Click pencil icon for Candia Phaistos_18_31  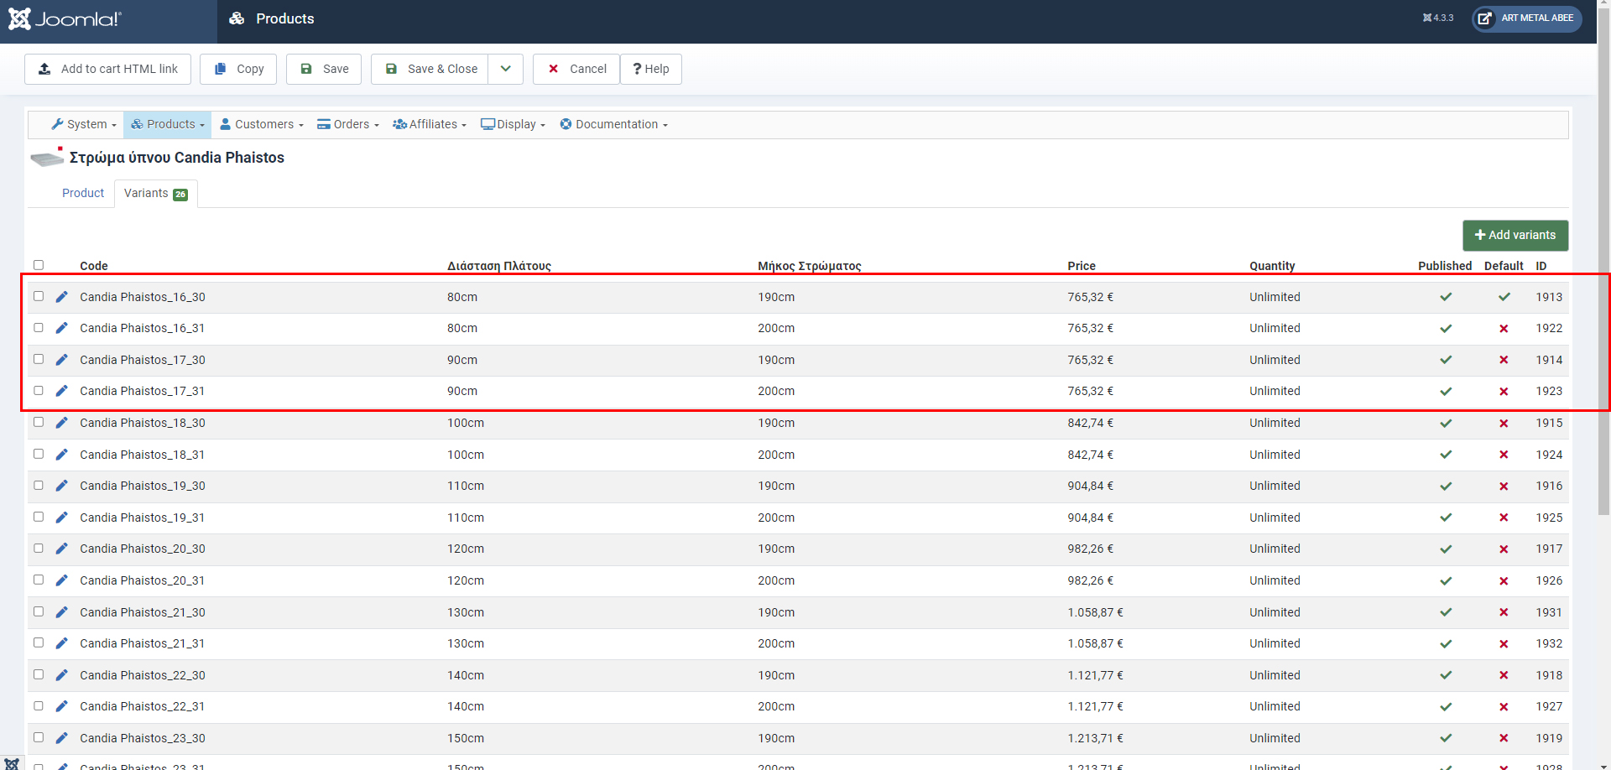[61, 455]
